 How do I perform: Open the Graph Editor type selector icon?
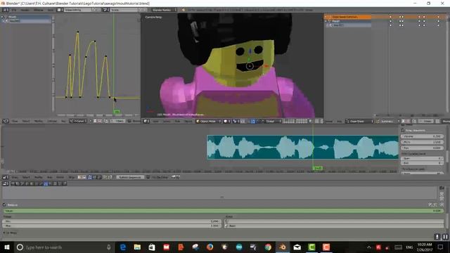(x=6, y=121)
